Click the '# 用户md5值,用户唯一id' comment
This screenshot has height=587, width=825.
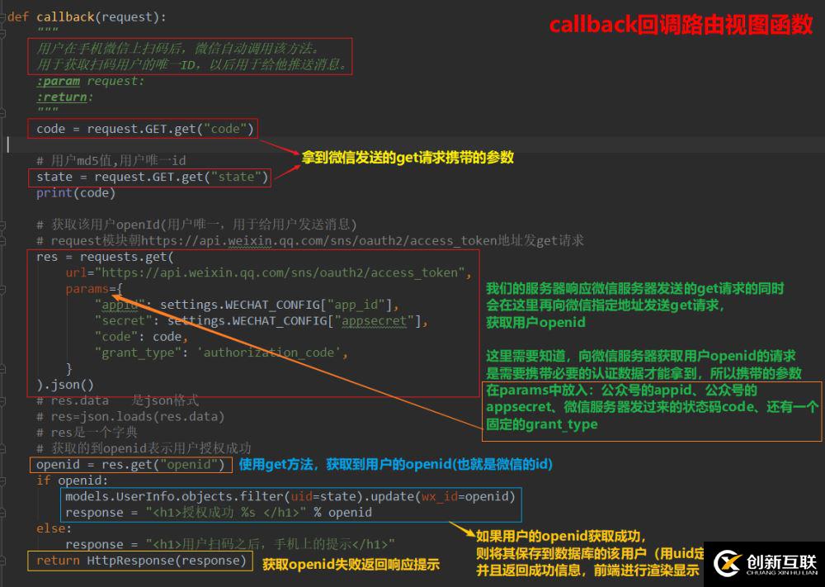(x=111, y=160)
